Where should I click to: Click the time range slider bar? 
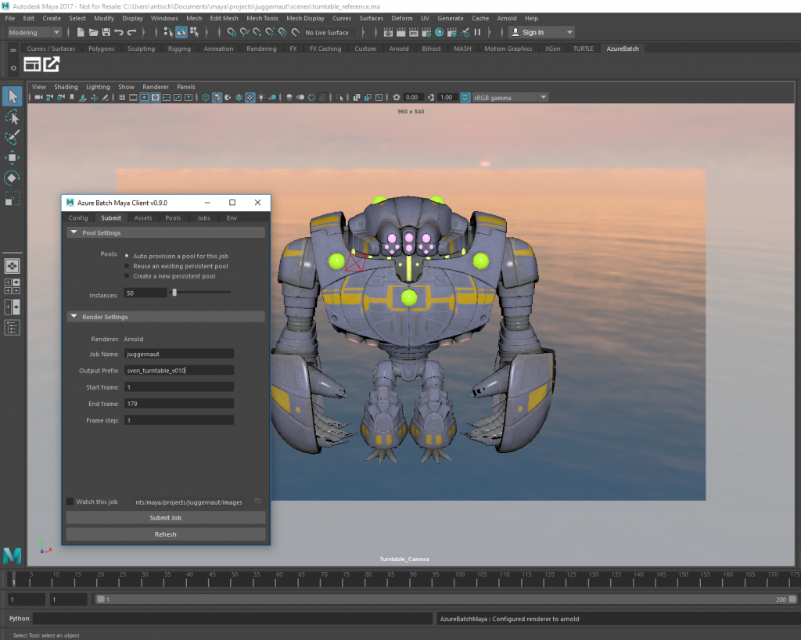(x=446, y=599)
